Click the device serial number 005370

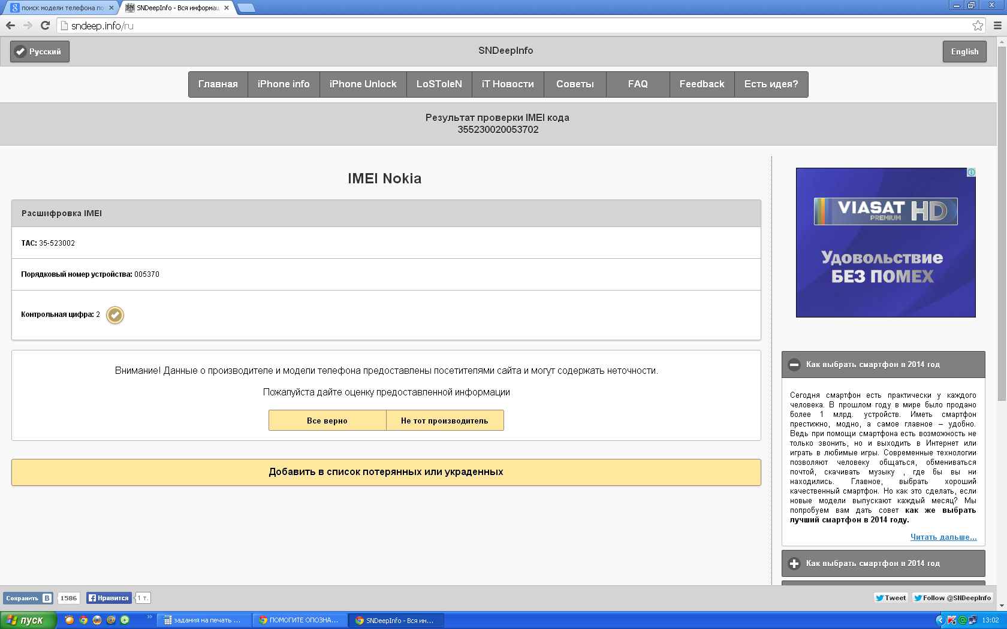coord(147,274)
